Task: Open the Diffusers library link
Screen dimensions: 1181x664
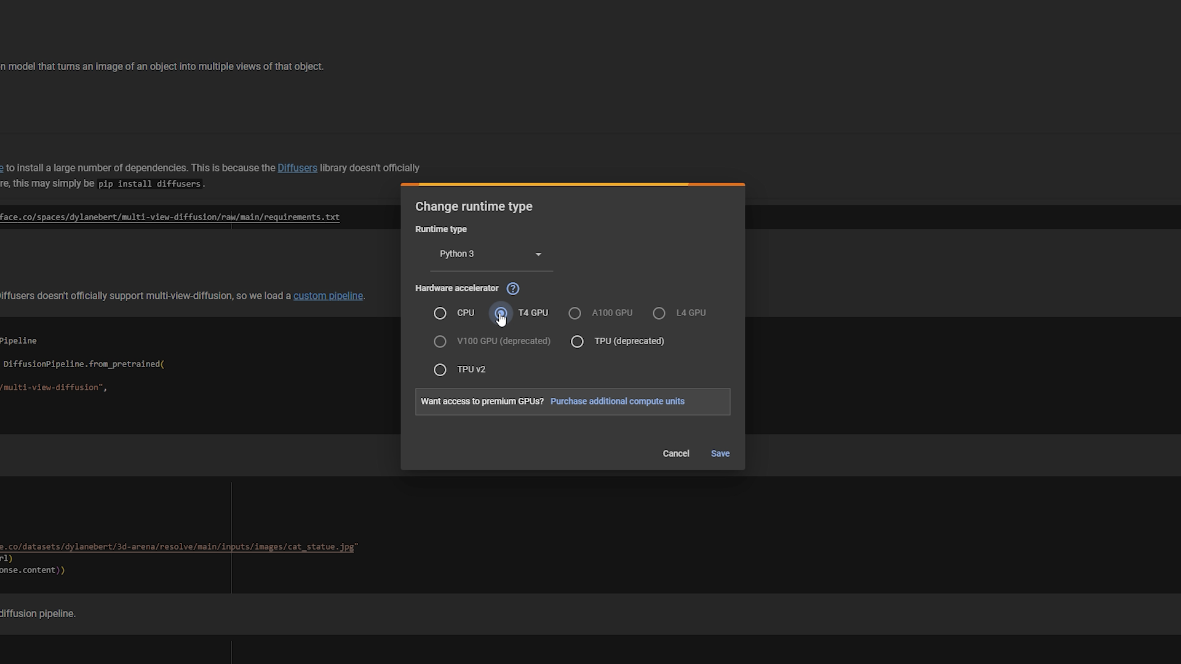Action: pos(297,167)
